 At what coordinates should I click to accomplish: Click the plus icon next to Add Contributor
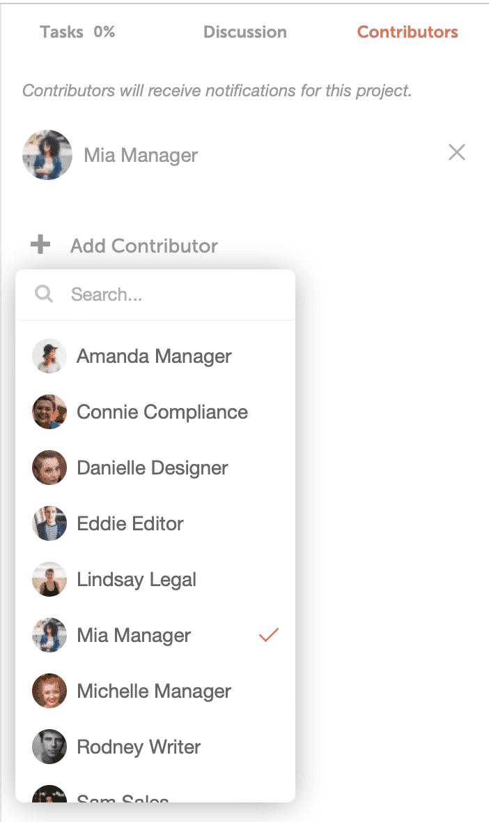coord(40,245)
